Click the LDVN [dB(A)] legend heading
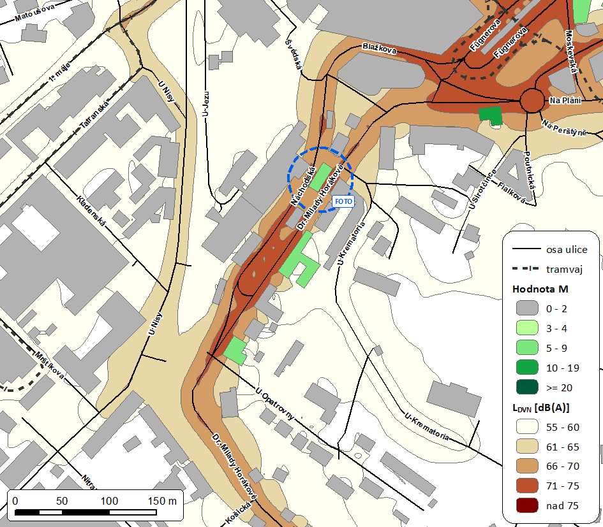The width and height of the screenshot is (603, 527). 540,408
